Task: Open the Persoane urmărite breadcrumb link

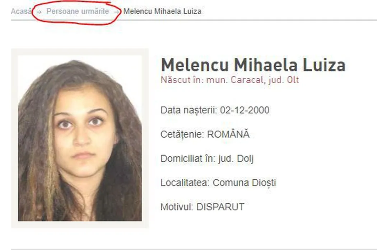Action: [x=78, y=11]
